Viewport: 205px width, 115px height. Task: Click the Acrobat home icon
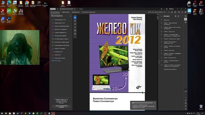pyautogui.click(x=58, y=9)
